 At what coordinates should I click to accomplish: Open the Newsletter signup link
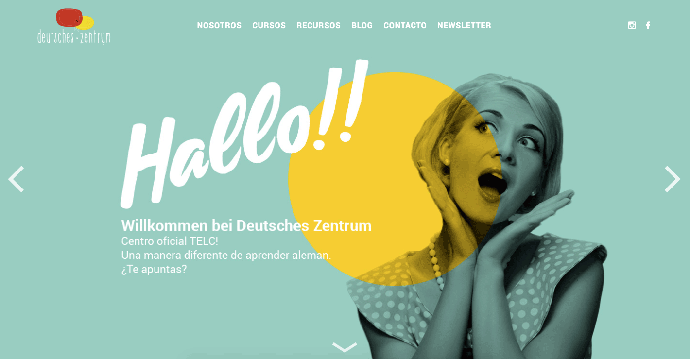point(464,25)
